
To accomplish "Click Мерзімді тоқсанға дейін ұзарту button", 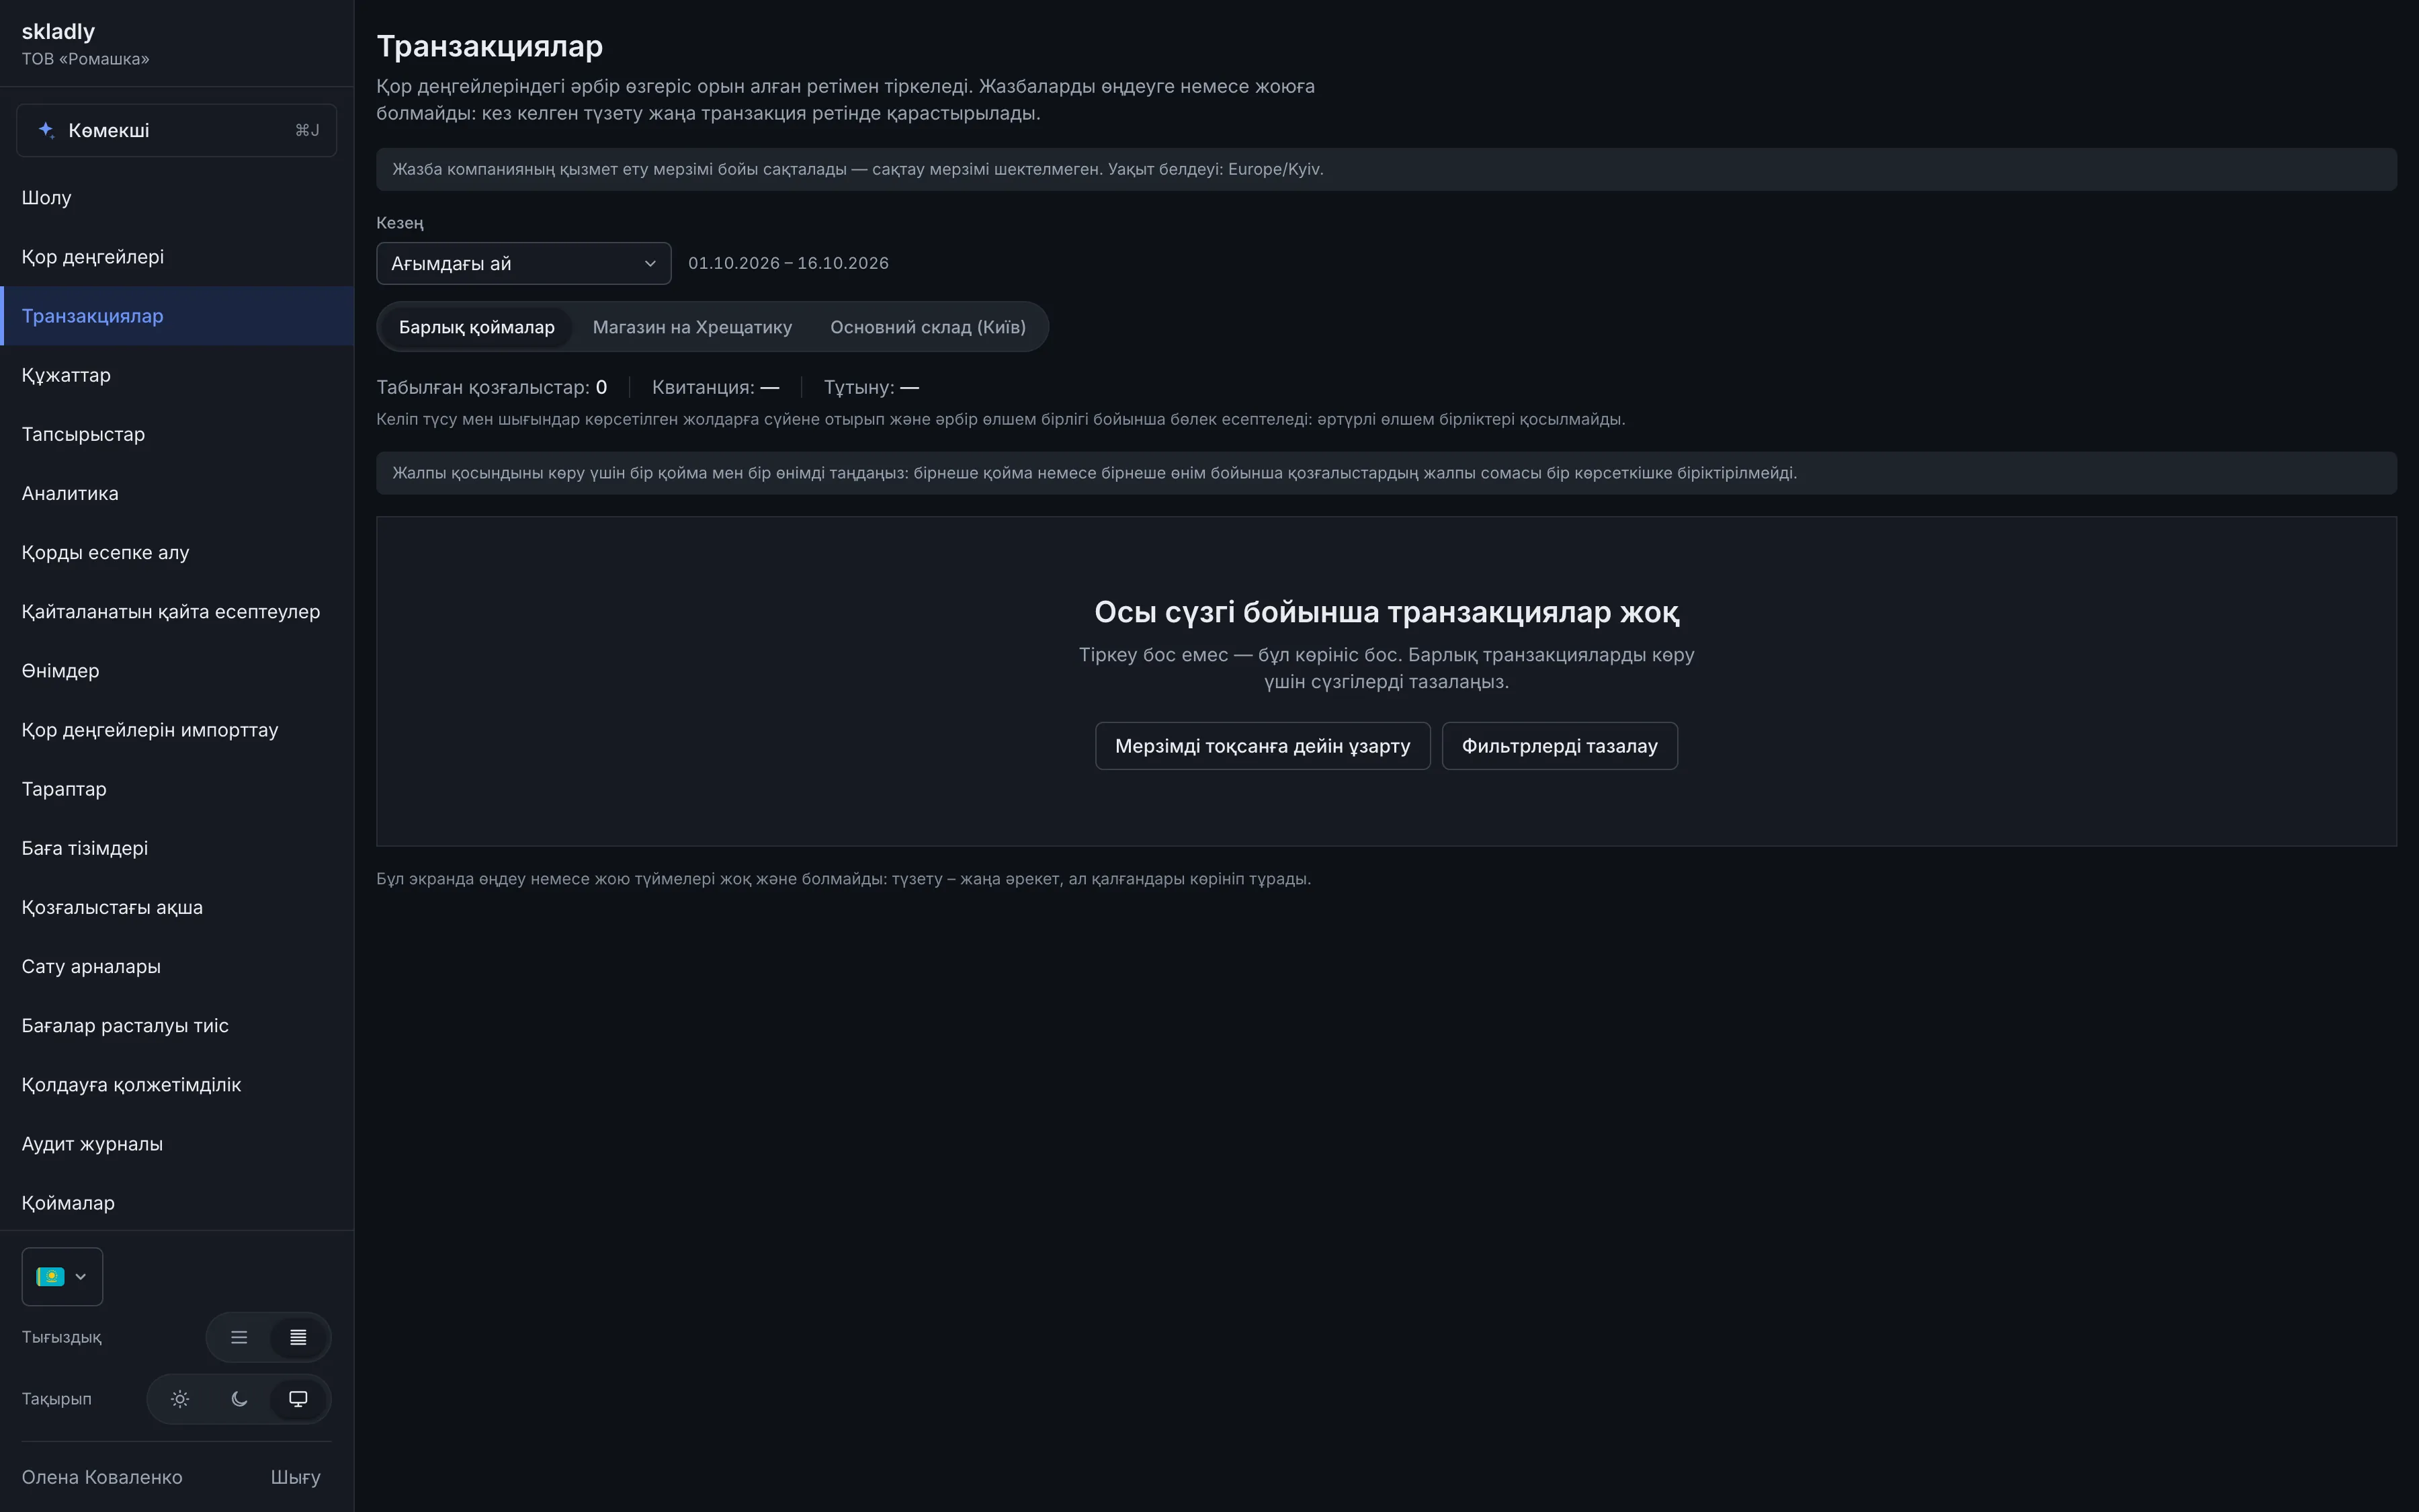I will 1263,746.
